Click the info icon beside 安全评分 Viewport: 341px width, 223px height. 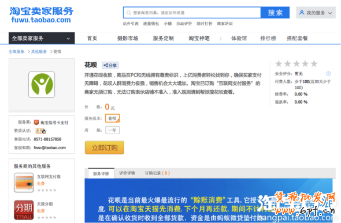[x=328, y=74]
